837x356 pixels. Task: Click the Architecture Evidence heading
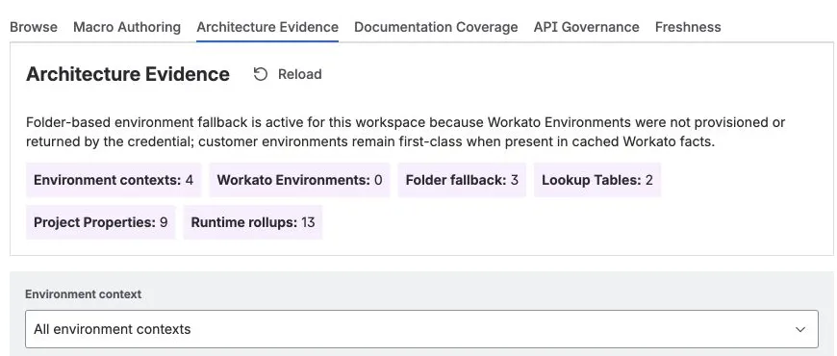[128, 74]
